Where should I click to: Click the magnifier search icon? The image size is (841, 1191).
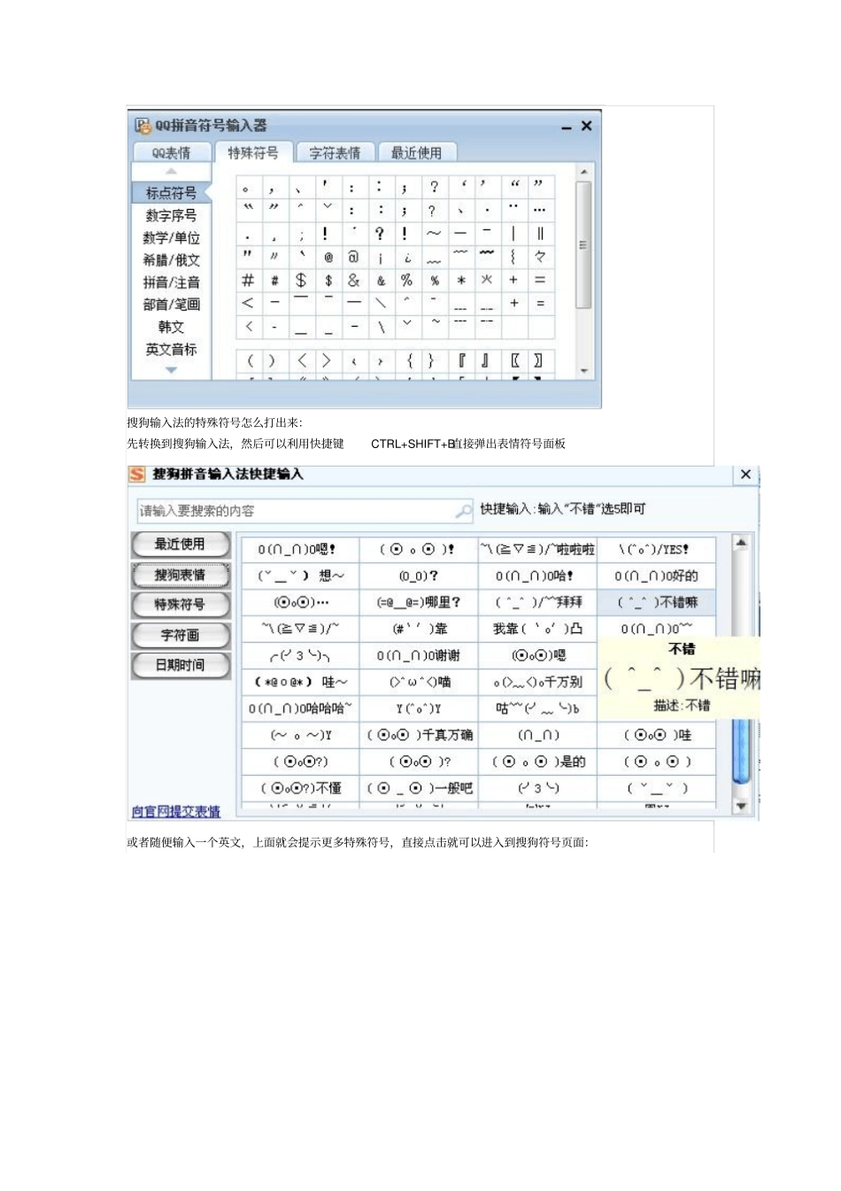point(463,511)
